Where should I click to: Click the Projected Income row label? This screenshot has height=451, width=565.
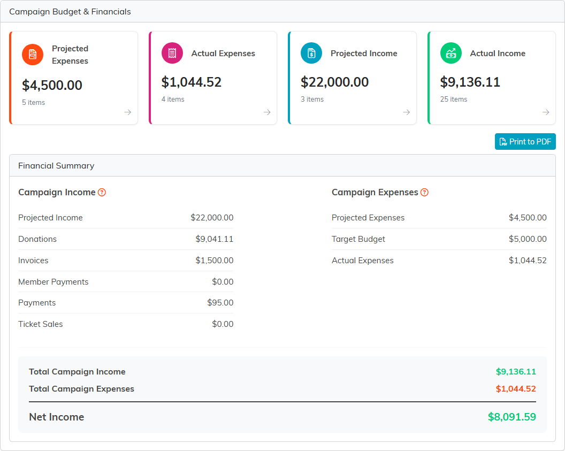50,218
